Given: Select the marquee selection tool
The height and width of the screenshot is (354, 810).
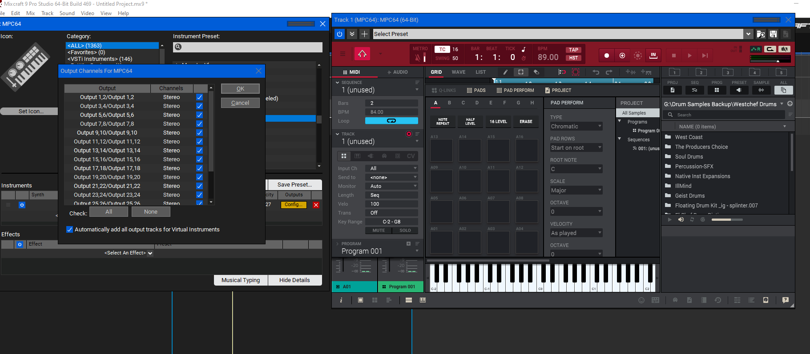Looking at the screenshot, I should click(x=521, y=72).
